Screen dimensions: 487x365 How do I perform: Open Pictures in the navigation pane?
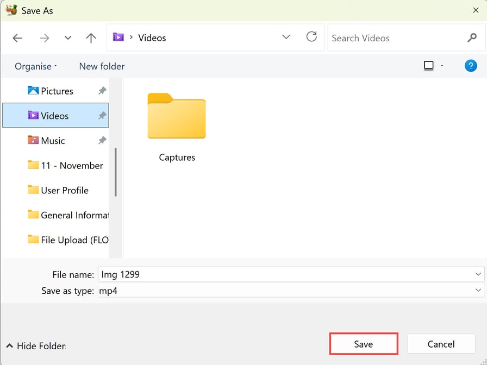pos(55,91)
